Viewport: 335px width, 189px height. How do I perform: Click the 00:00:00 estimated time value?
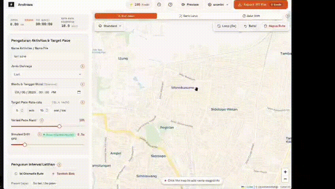[44, 25]
